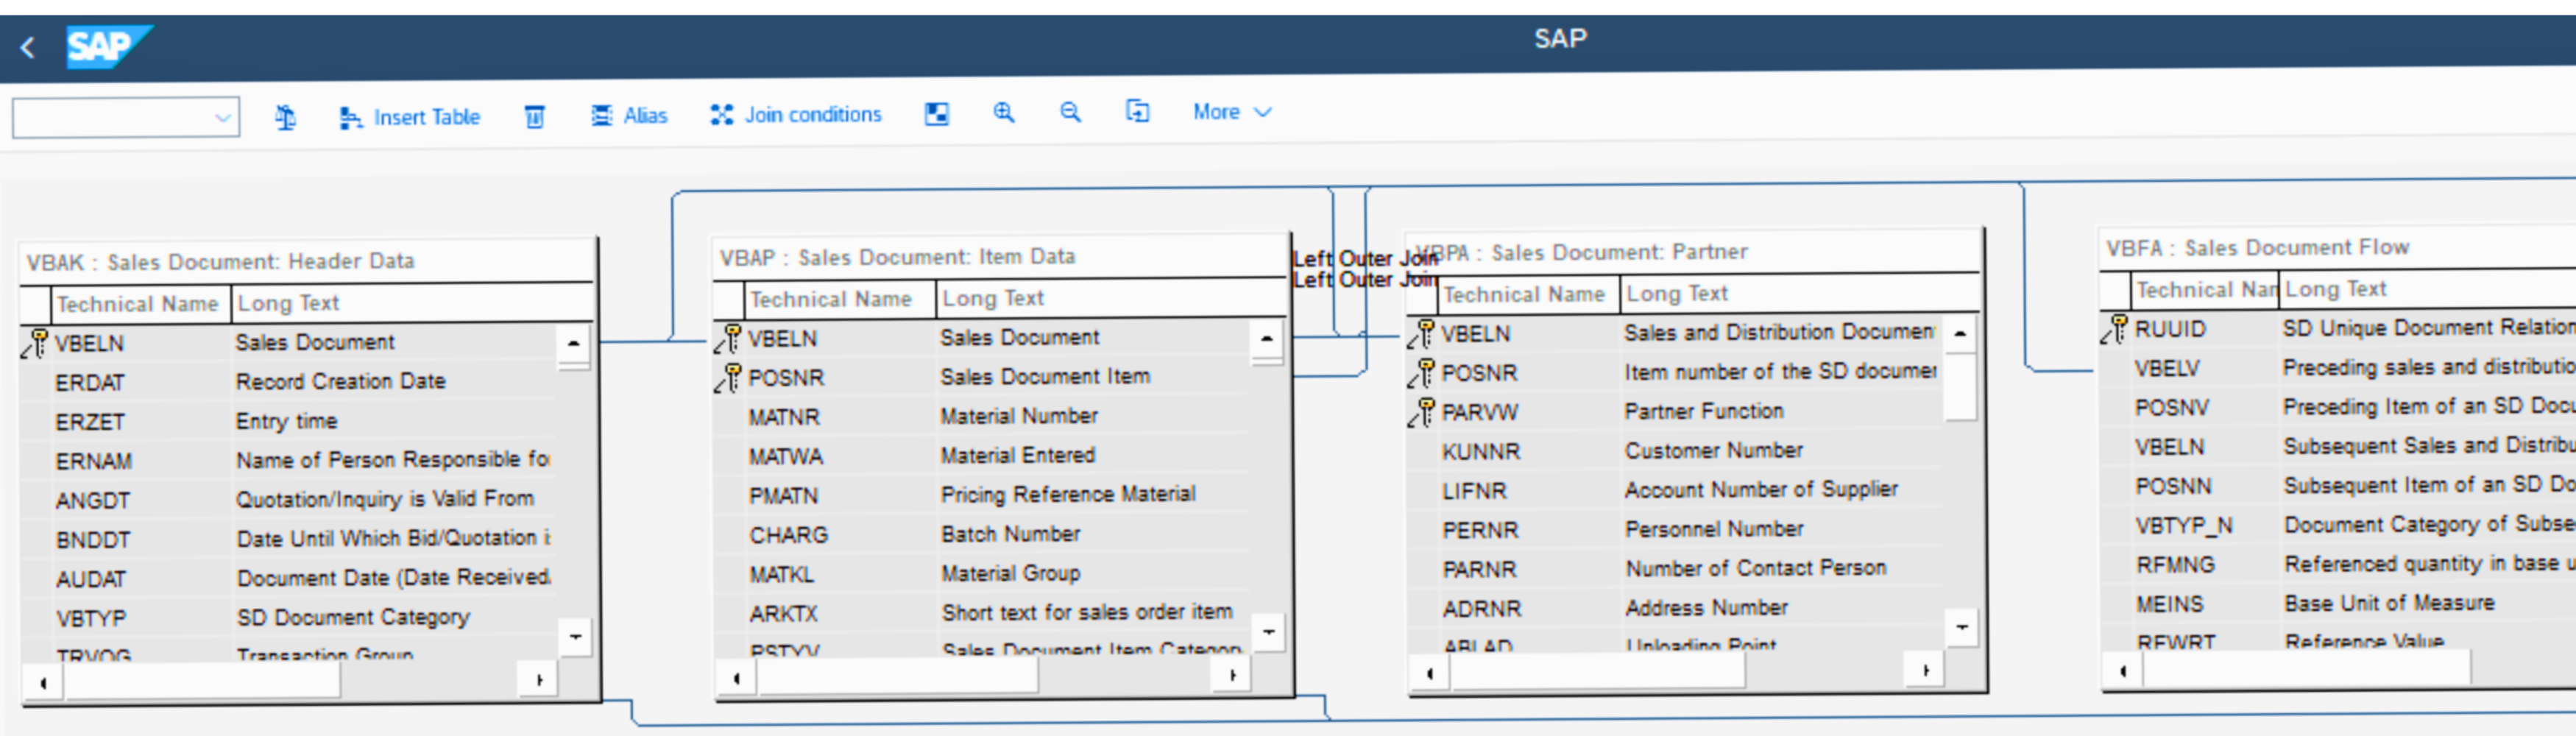
Task: Open Join conditions
Action: (x=796, y=115)
